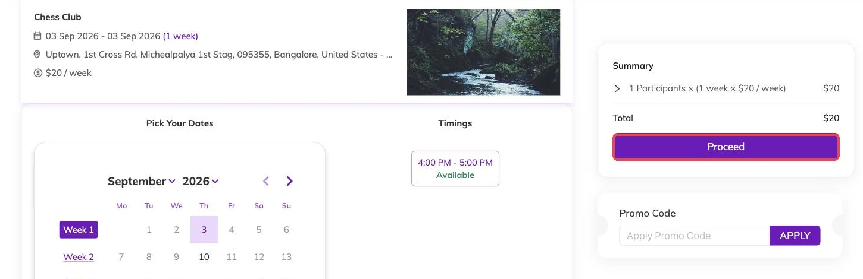The image size is (863, 279).
Task: Click the (1 week) duration text
Action: [x=180, y=36]
